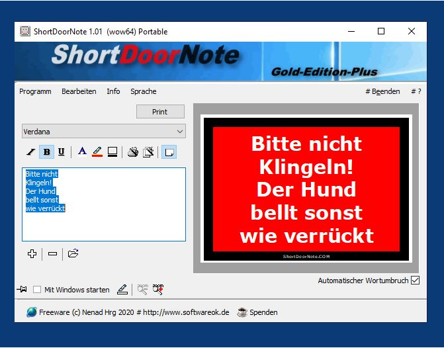The height and width of the screenshot is (348, 444).
Task: Enable Mit Windows starten checkbox
Action: pyautogui.click(x=37, y=290)
